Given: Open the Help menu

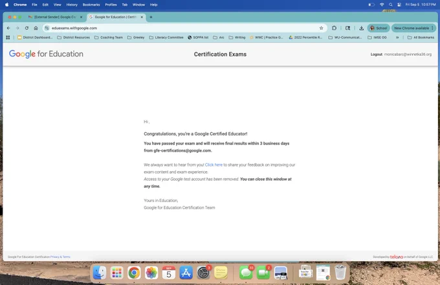Looking at the screenshot, I should click(x=153, y=5).
